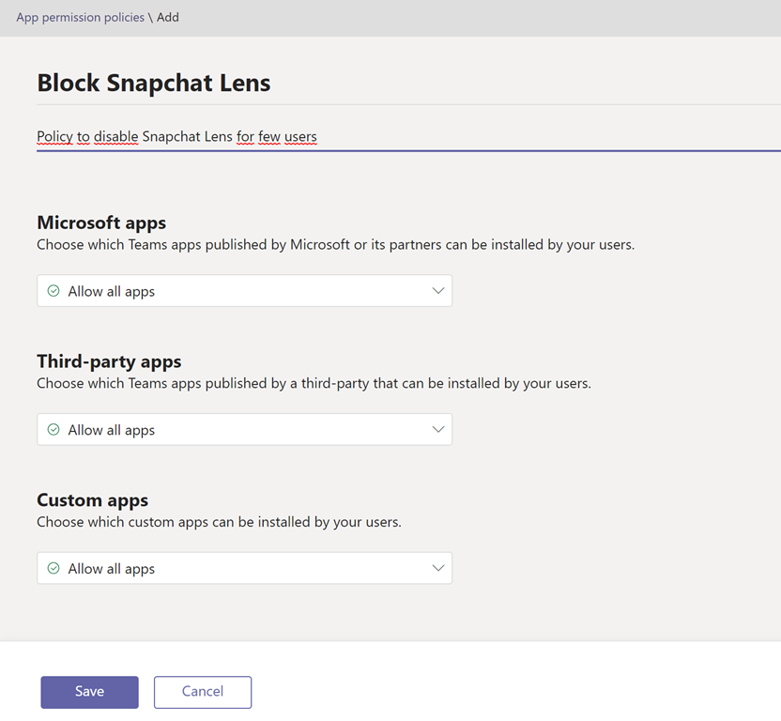The image size is (781, 721).
Task: Open the Custom apps 'Allow all apps' dropdown
Action: pyautogui.click(x=244, y=569)
